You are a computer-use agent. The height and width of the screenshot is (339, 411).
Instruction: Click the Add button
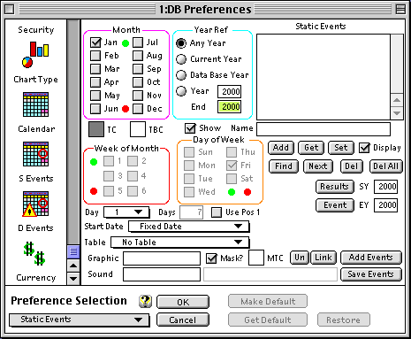pyautogui.click(x=281, y=148)
